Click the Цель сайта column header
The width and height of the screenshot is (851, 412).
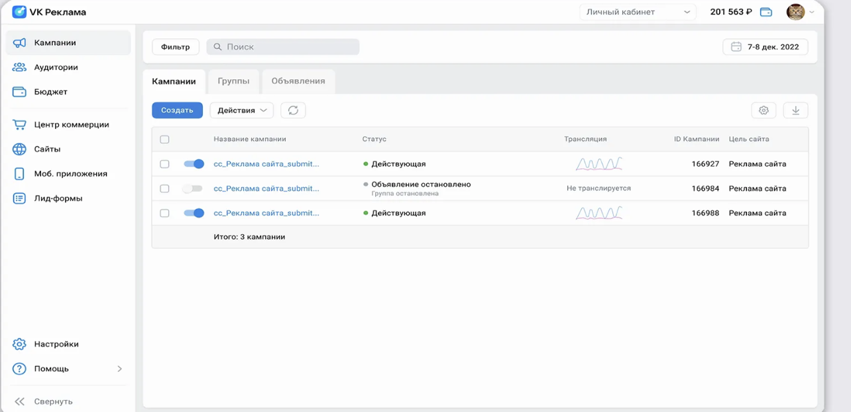pos(749,140)
